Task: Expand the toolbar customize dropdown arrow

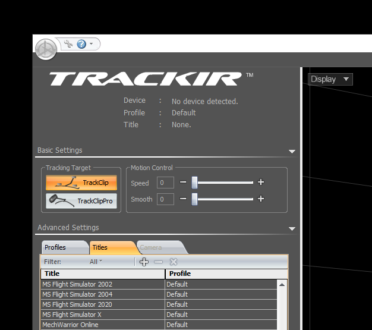Action: click(x=92, y=44)
